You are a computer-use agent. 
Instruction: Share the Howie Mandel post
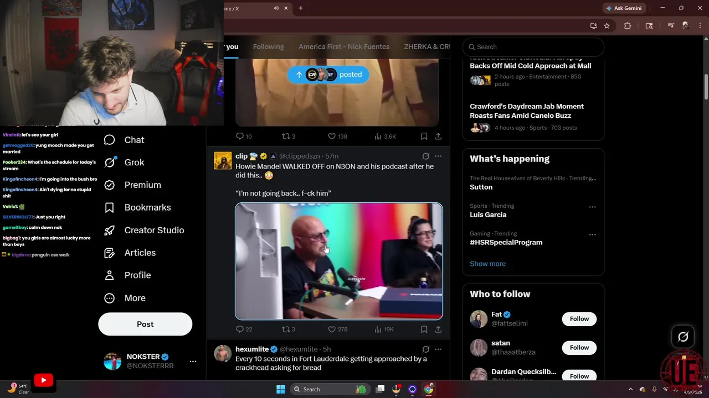coord(438,329)
